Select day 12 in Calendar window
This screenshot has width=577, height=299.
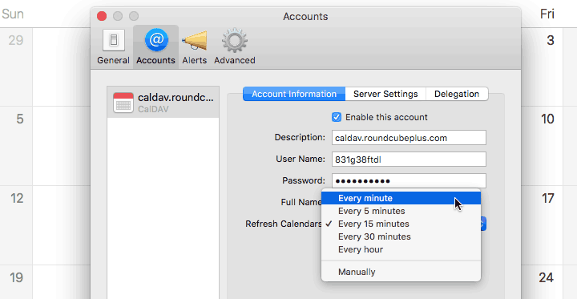(x=17, y=199)
